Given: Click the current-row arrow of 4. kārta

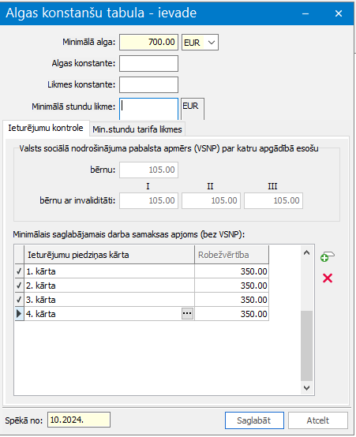Looking at the screenshot, I should click(x=19, y=314).
